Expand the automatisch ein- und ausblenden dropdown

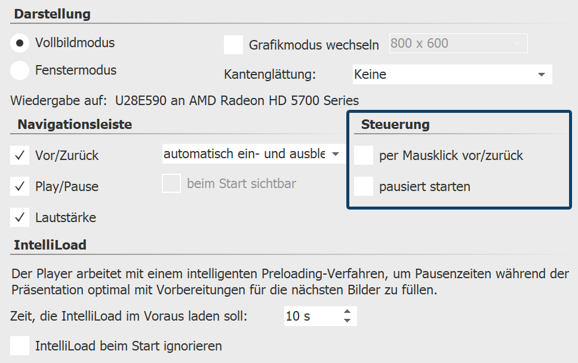[x=254, y=154]
